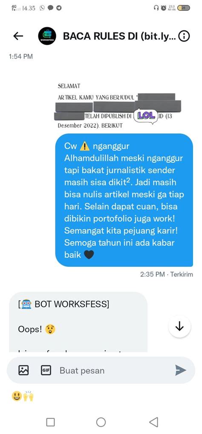This screenshot has width=202, height=434.
Task: Tap Android back triangle button
Action: [x=153, y=422]
